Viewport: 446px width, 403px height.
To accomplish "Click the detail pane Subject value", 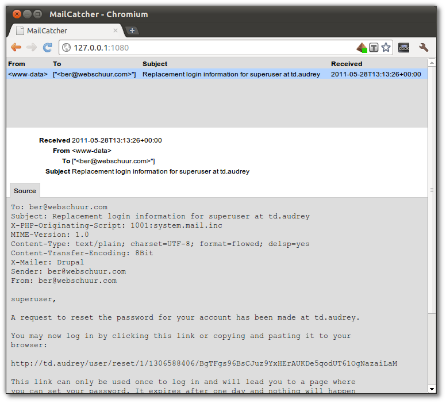I will [x=161, y=171].
